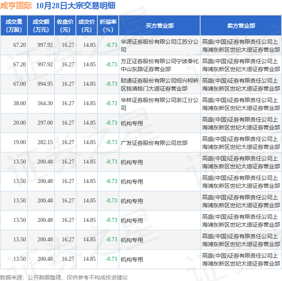Click the 282.15 amount cell

coord(45,142)
